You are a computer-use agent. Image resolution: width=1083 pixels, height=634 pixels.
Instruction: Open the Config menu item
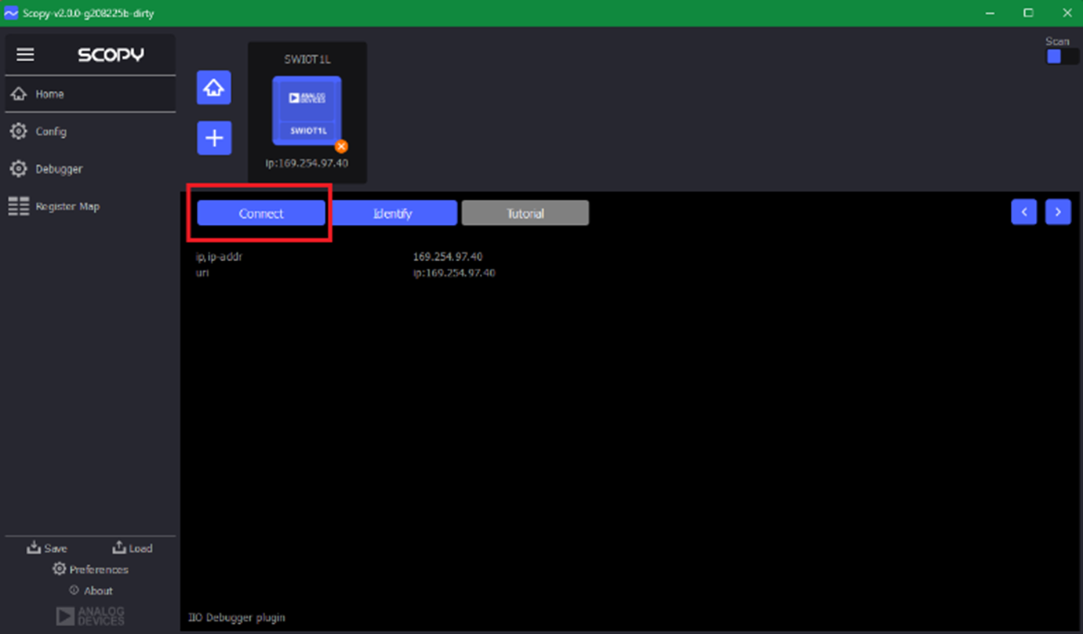point(90,132)
